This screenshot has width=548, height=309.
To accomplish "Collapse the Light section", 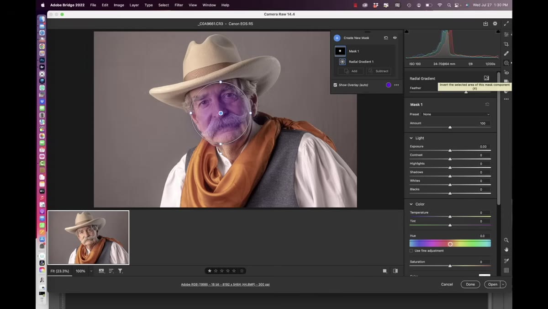I will click(411, 138).
